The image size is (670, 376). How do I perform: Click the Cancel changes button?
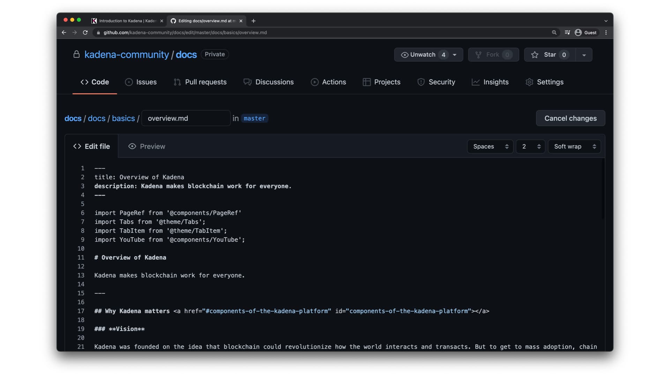tap(571, 118)
